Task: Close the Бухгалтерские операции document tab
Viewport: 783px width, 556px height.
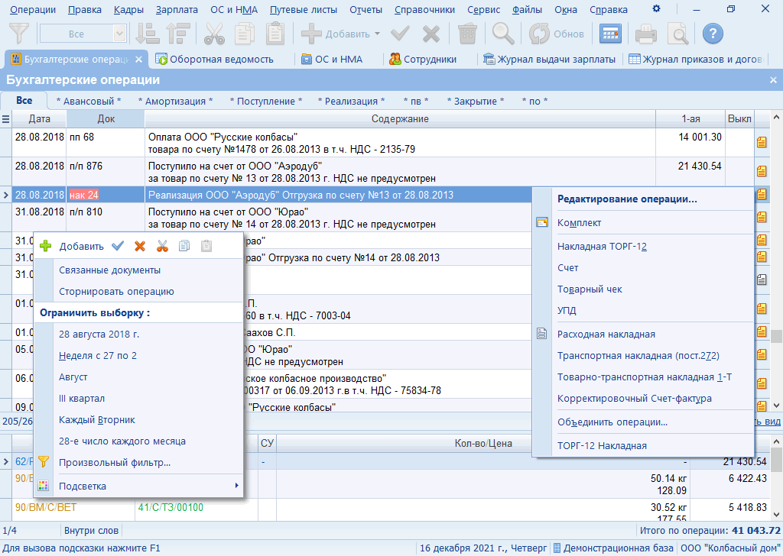Action: 138,59
